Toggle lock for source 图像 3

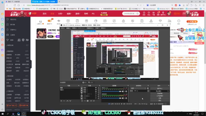click(98, 92)
